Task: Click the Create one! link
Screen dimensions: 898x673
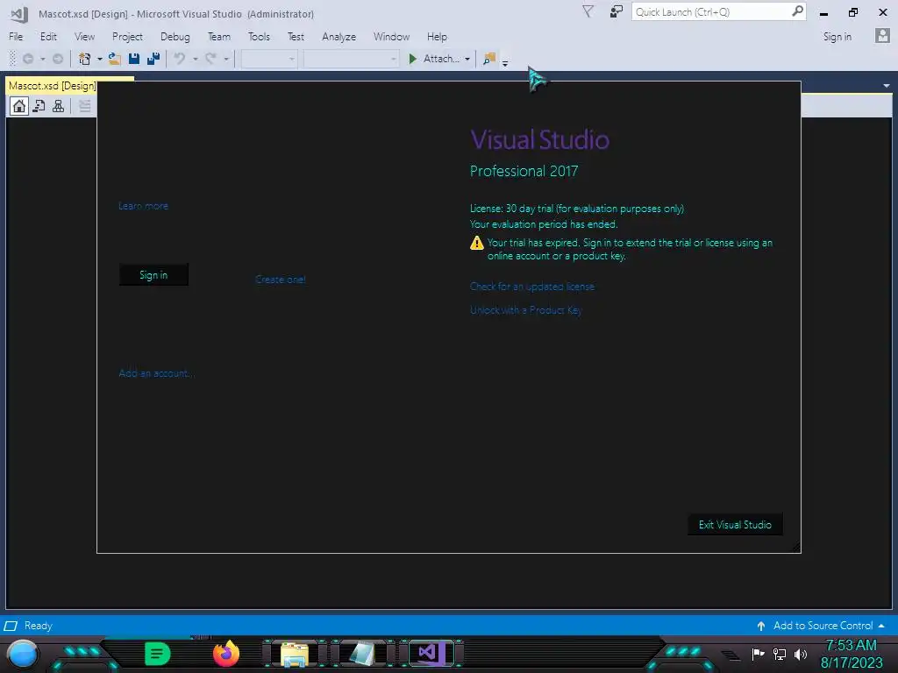Action: point(281,280)
